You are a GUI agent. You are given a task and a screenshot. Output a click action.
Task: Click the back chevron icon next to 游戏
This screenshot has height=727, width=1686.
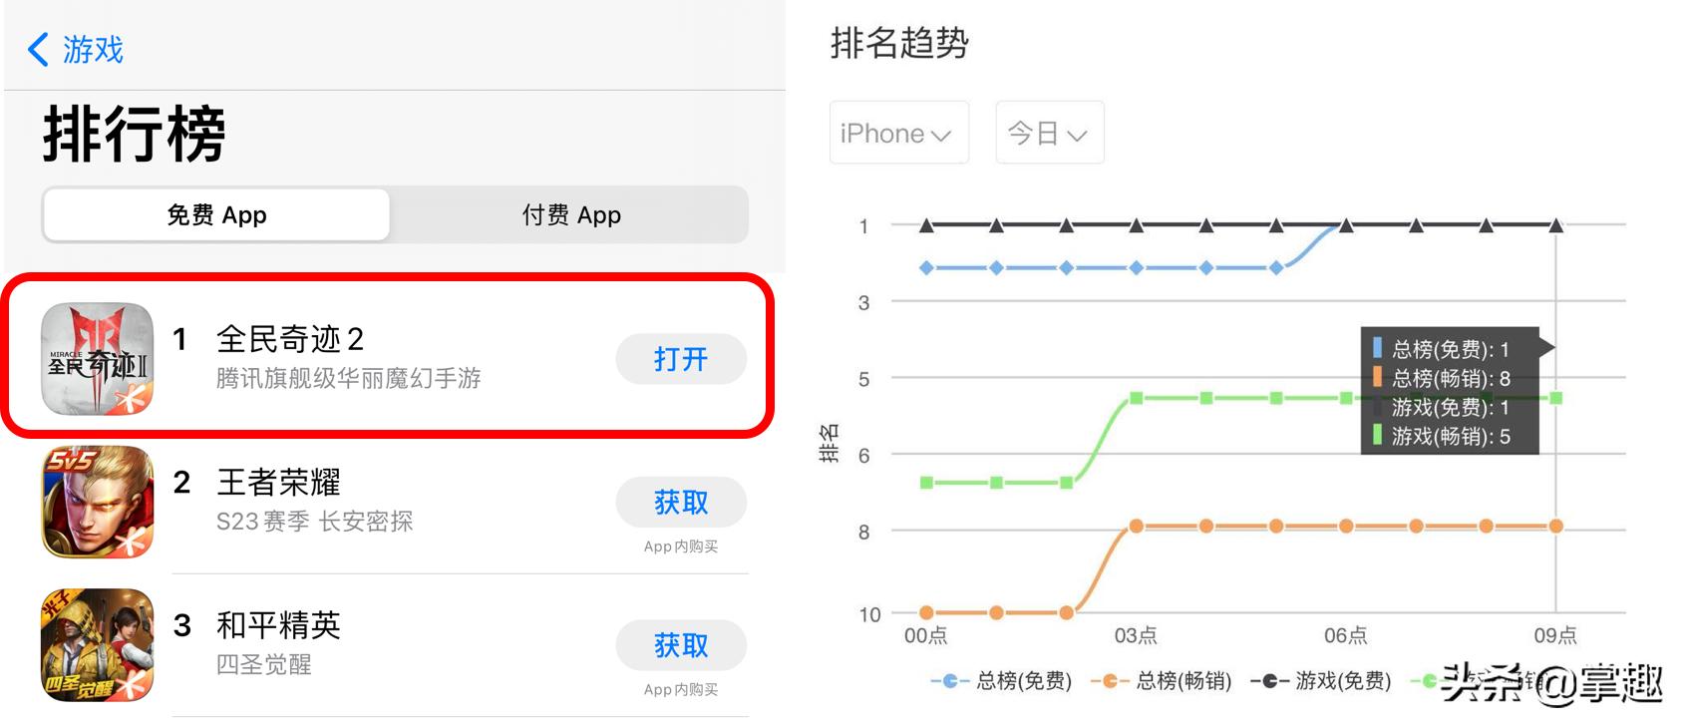39,50
